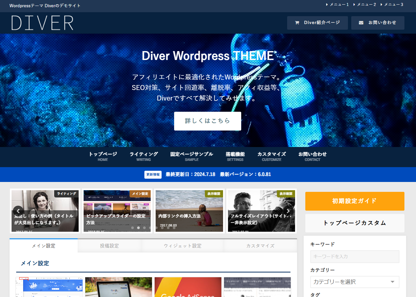Open slide 見出し：使い方の例

[45, 211]
